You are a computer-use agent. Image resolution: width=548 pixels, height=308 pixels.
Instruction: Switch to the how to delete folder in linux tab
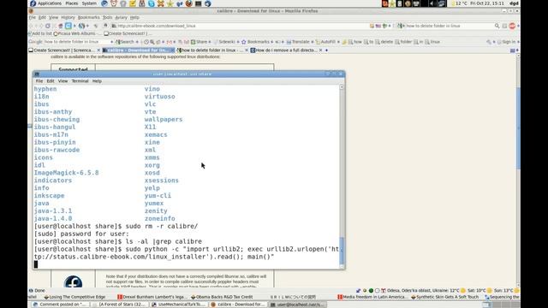click(211, 50)
